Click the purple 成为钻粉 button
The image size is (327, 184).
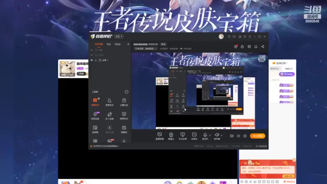click(x=287, y=74)
